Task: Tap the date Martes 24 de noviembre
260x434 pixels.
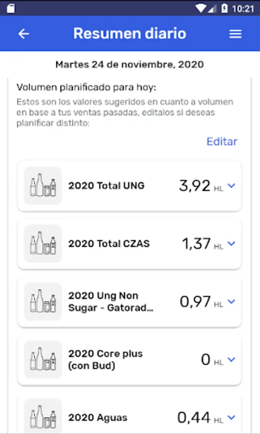Action: coord(130,65)
